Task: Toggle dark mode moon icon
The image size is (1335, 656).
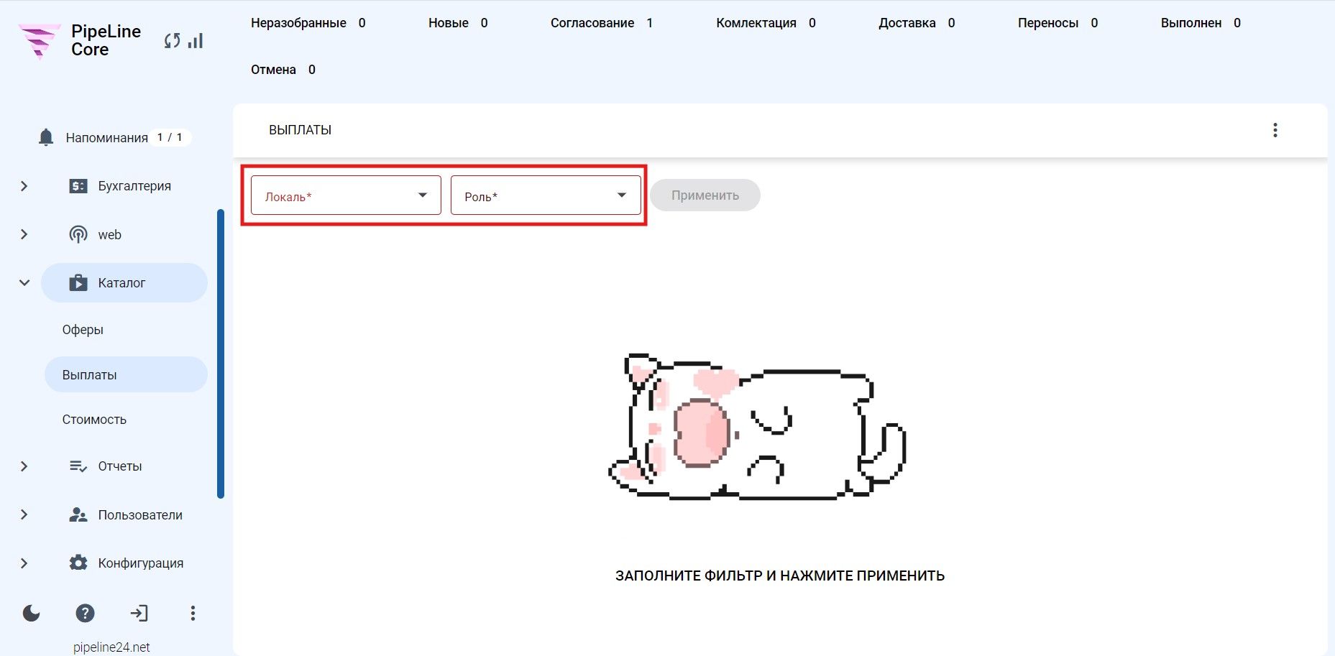Action: (32, 613)
